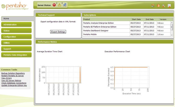Select the Pentaho Dashboard Designer subscription row
This screenshot has width=175, height=107.
(x=107, y=31)
